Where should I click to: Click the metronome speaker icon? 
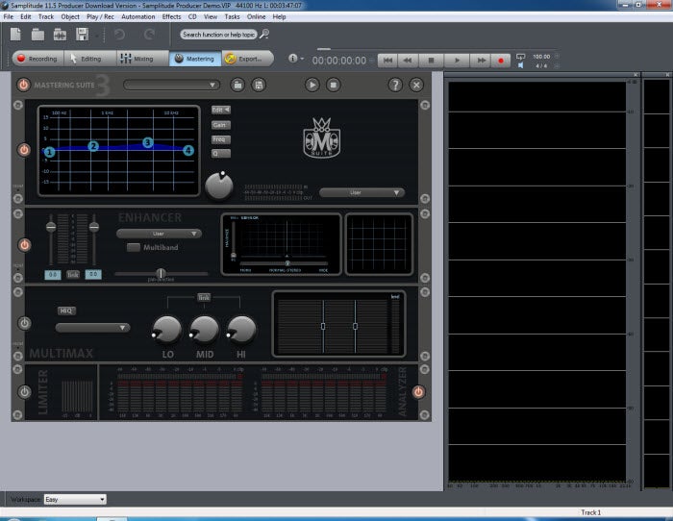521,65
